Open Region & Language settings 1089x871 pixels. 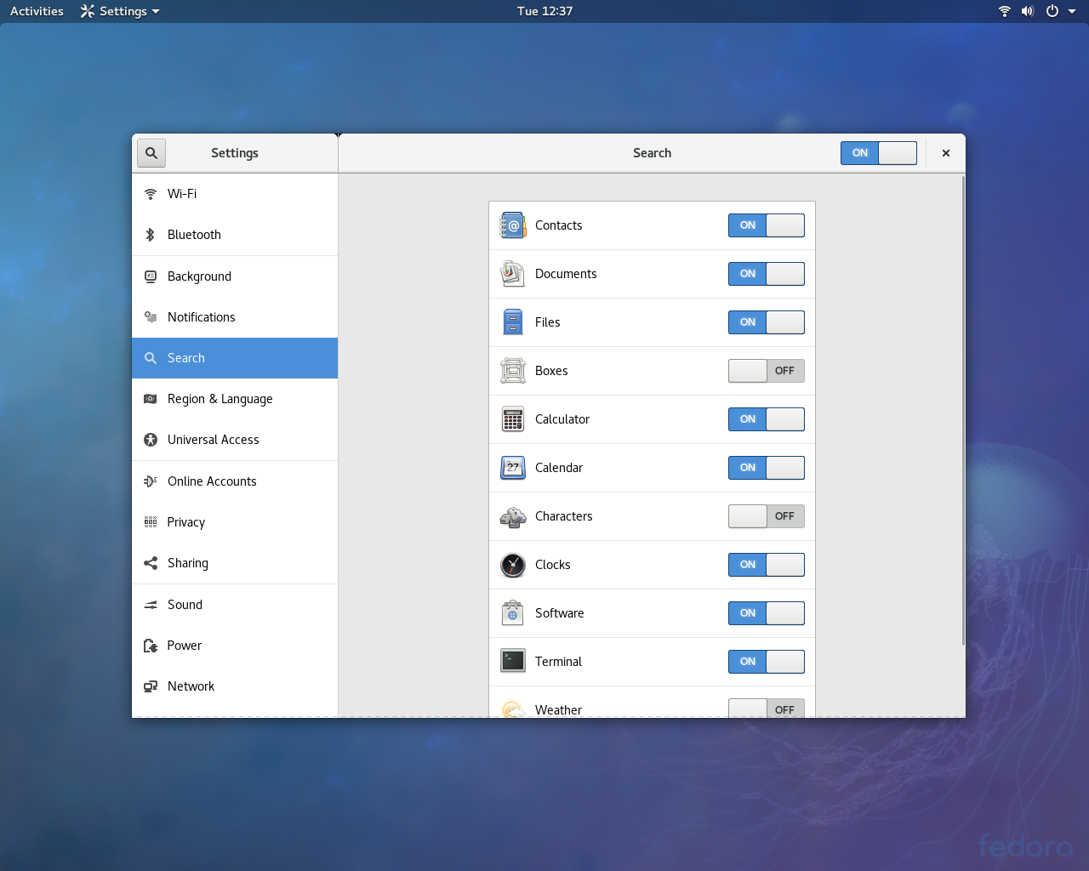click(235, 399)
